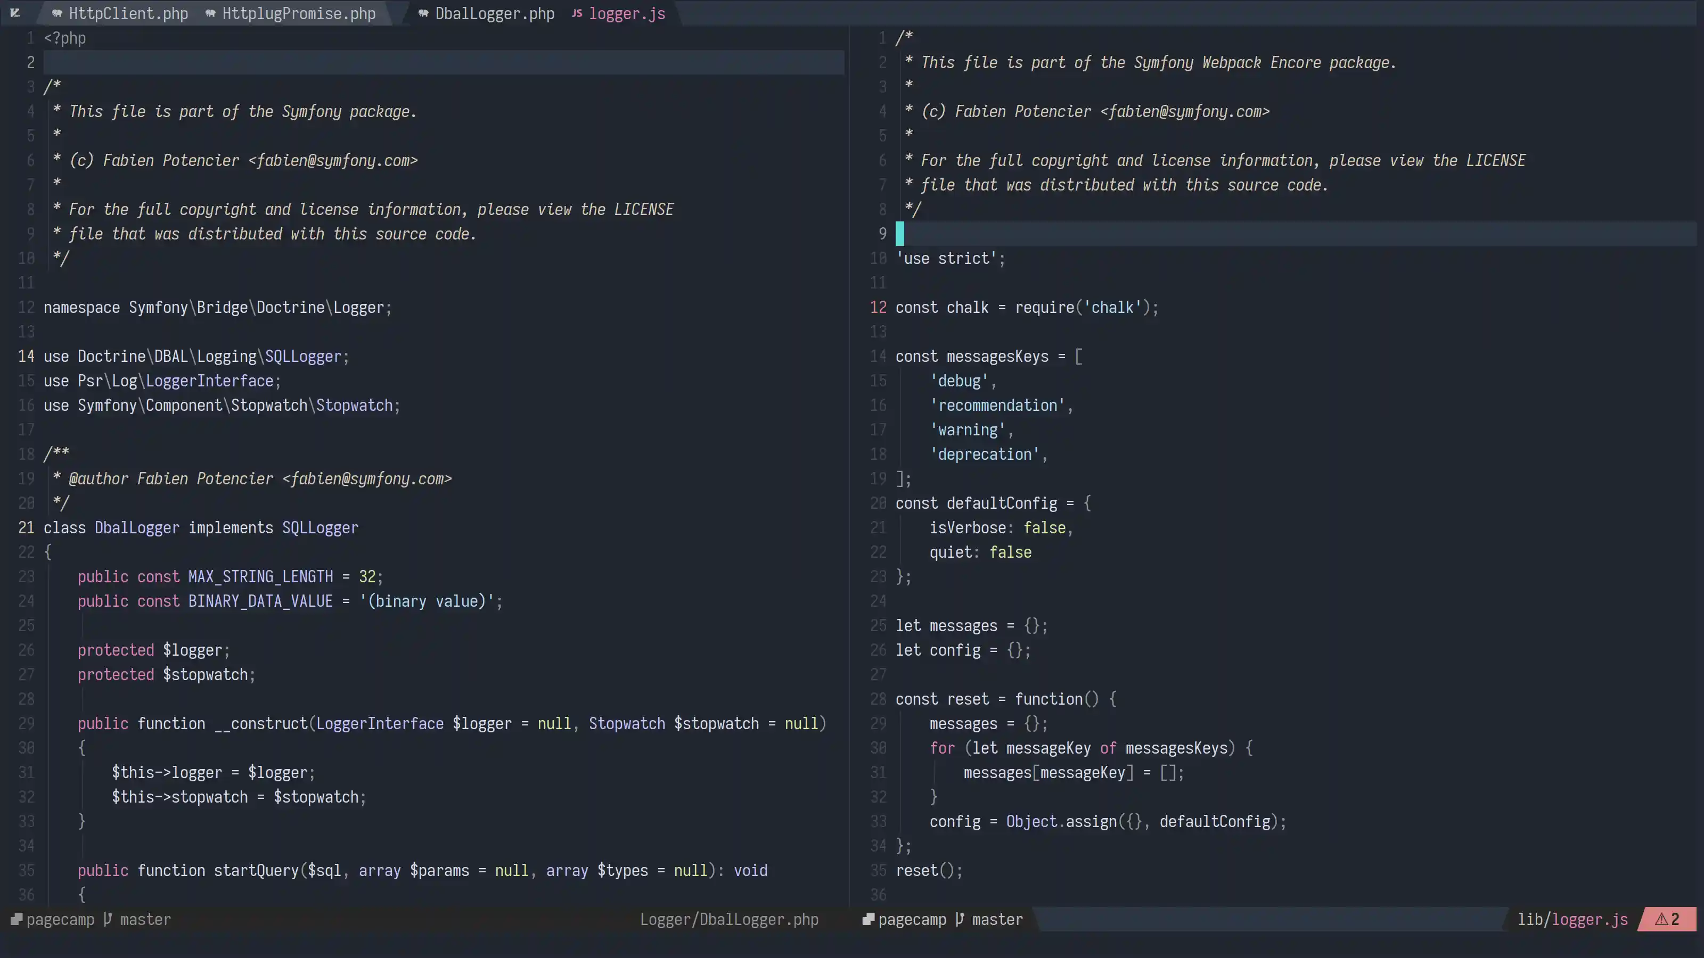Click the elephant icon before DbalLogger.php
The height and width of the screenshot is (958, 1704).
pos(423,13)
